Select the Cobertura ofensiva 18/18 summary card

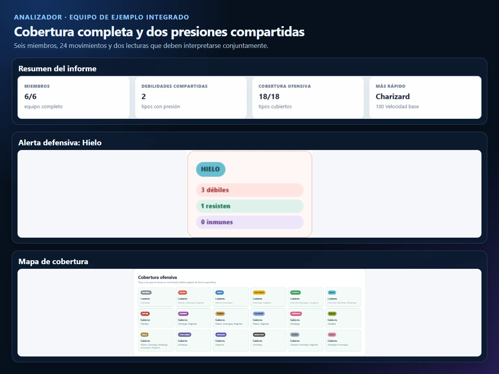coord(308,97)
